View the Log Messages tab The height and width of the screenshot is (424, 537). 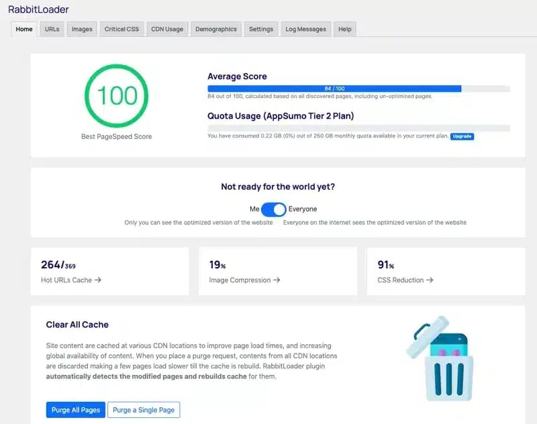coord(305,30)
